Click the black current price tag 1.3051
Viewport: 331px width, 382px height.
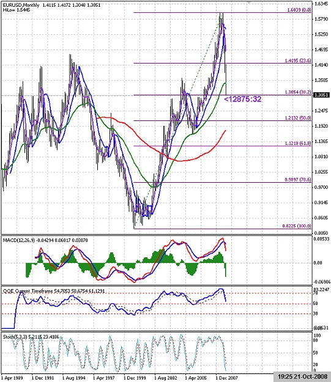coord(321,95)
